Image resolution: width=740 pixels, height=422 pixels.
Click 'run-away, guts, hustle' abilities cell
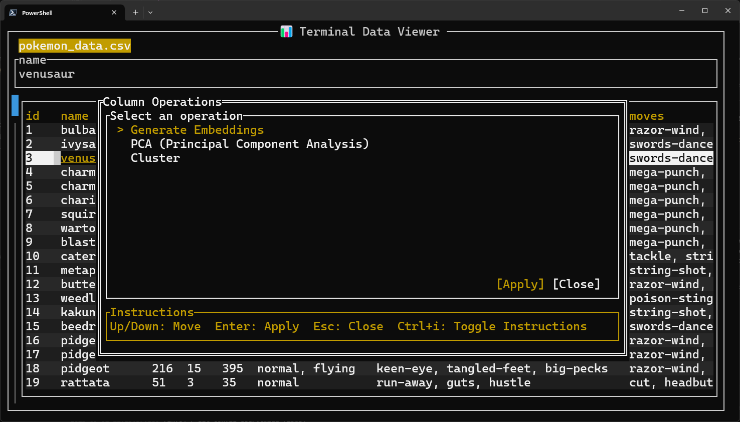click(x=454, y=382)
